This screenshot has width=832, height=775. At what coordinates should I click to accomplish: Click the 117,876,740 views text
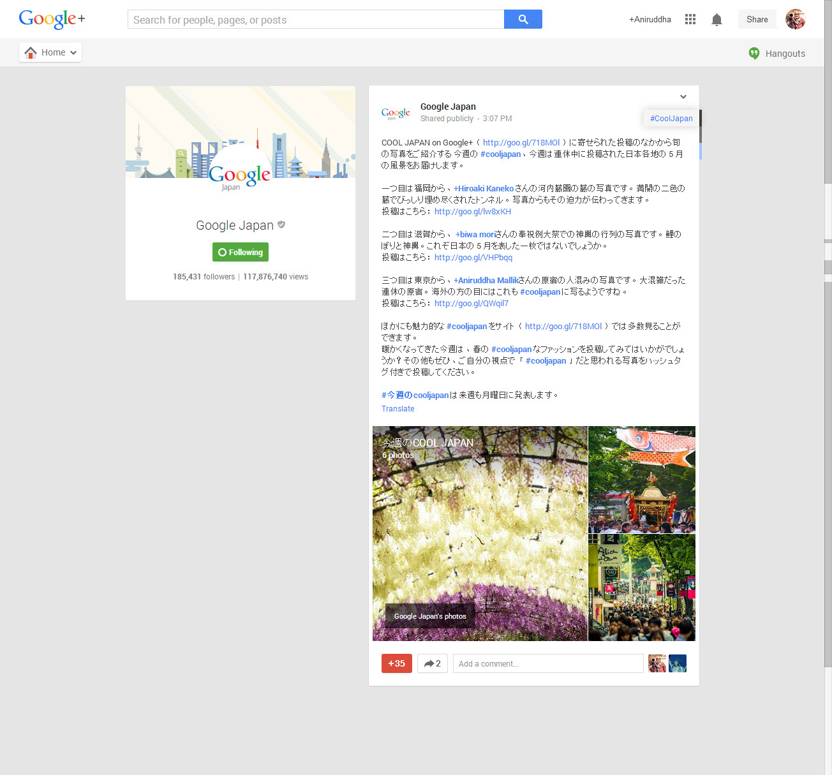click(276, 277)
